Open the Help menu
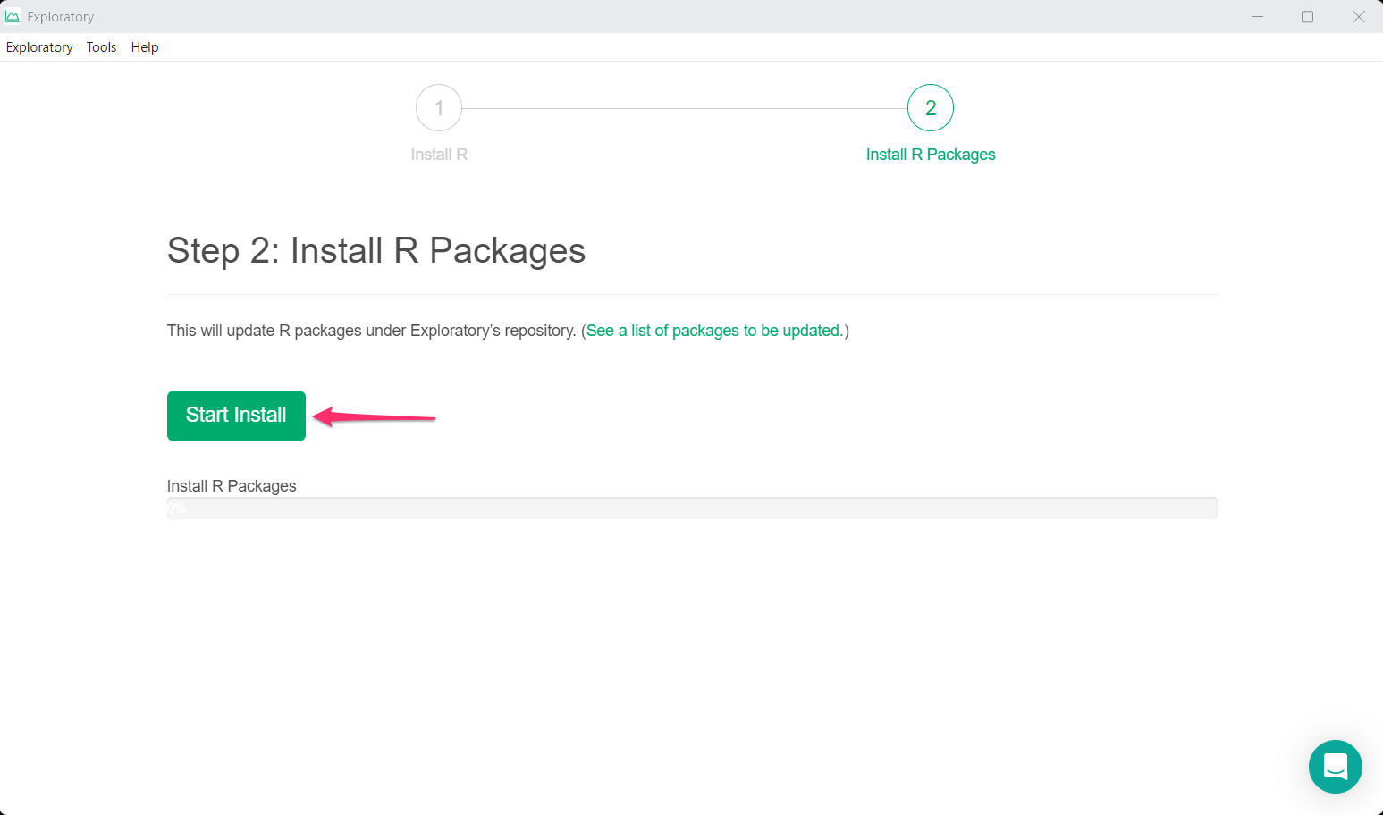 point(145,47)
